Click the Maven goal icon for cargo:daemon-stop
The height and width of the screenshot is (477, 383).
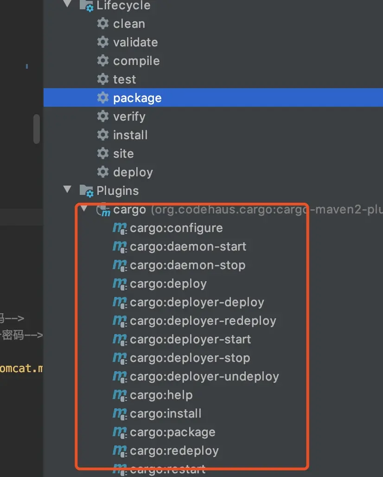120,265
